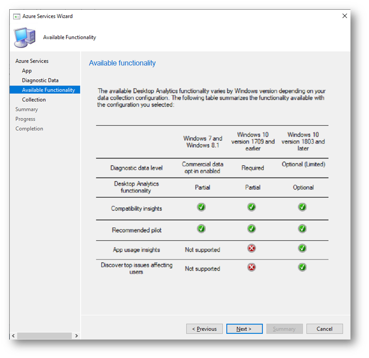Click the App usage insights red X icon
The height and width of the screenshot is (358, 369).
click(252, 248)
